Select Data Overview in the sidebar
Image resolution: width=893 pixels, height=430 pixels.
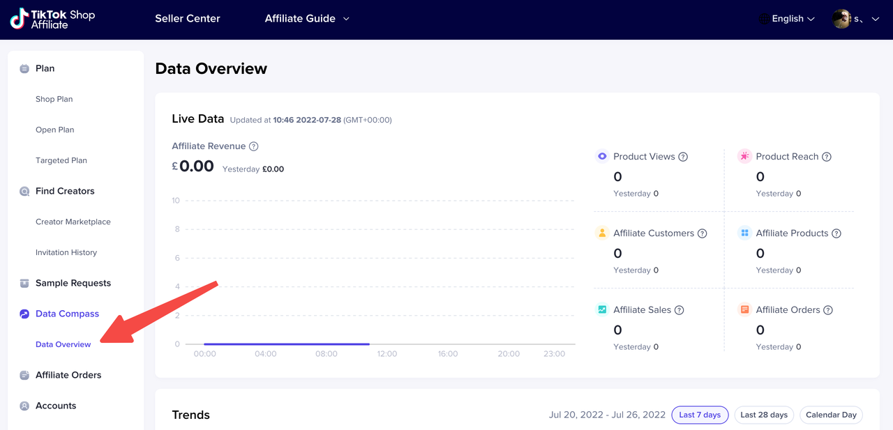[63, 344]
